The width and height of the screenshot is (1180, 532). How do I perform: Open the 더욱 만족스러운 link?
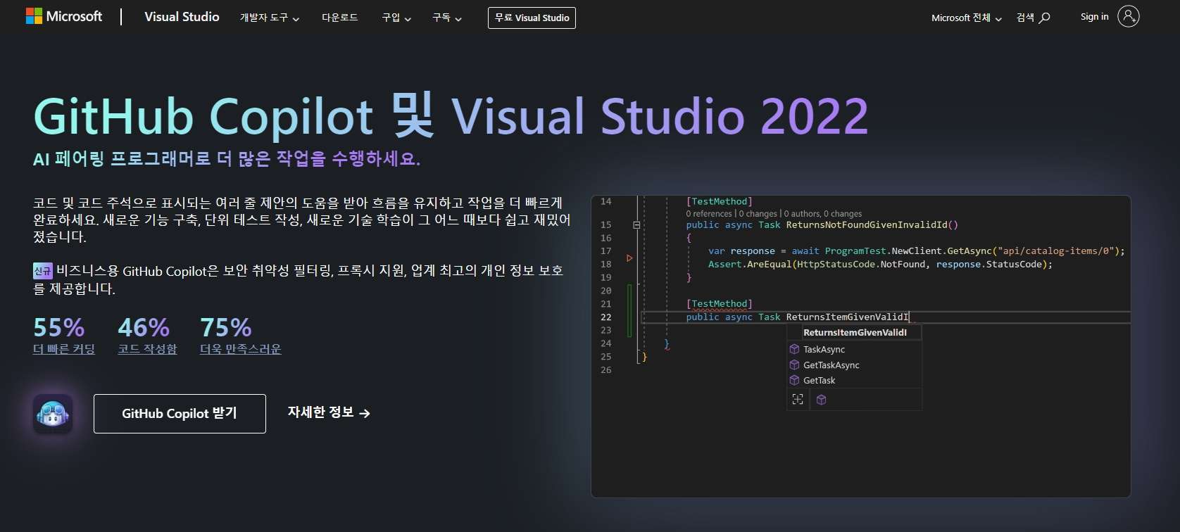241,349
